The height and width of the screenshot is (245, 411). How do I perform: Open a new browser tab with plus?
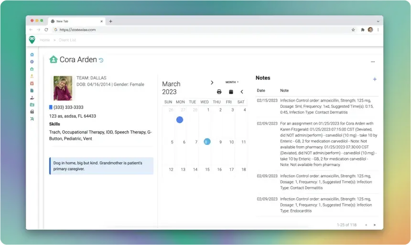[x=111, y=21]
